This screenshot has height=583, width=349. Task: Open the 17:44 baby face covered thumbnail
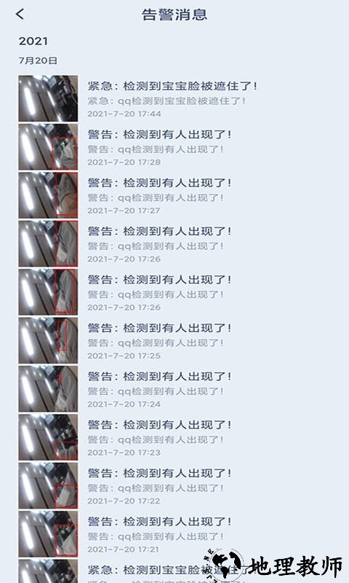coord(48,99)
